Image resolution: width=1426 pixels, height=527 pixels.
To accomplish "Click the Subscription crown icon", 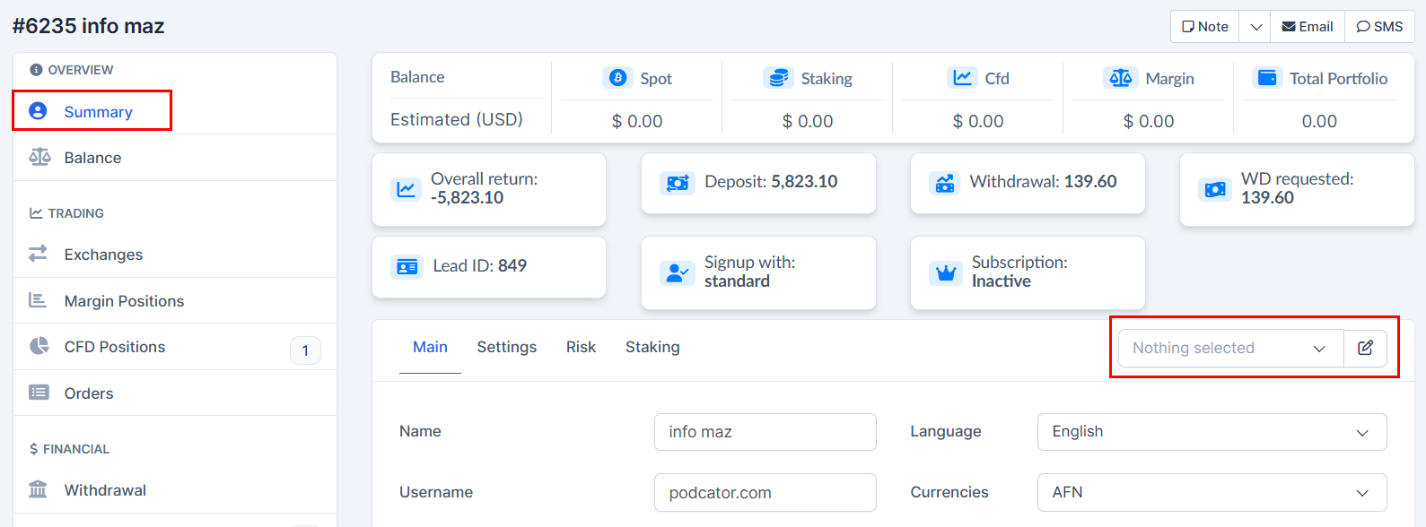I will (x=946, y=272).
